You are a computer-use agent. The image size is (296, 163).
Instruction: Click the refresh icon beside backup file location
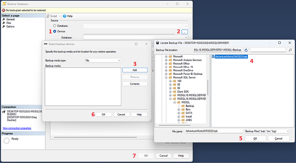coord(246,50)
